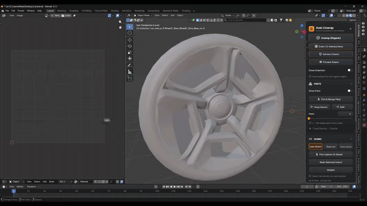The height and width of the screenshot is (206, 367).
Task: Click the End frame field in timeline
Action: coord(342,187)
